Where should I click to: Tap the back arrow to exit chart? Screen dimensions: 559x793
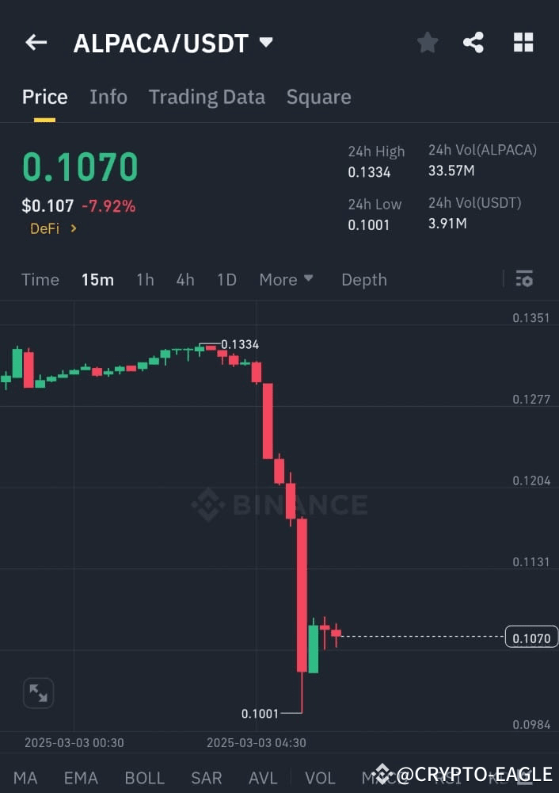point(36,42)
